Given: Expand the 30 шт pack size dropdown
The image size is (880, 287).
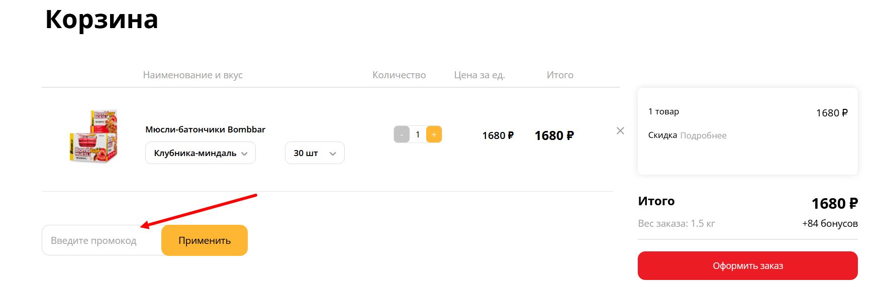Looking at the screenshot, I should [315, 153].
